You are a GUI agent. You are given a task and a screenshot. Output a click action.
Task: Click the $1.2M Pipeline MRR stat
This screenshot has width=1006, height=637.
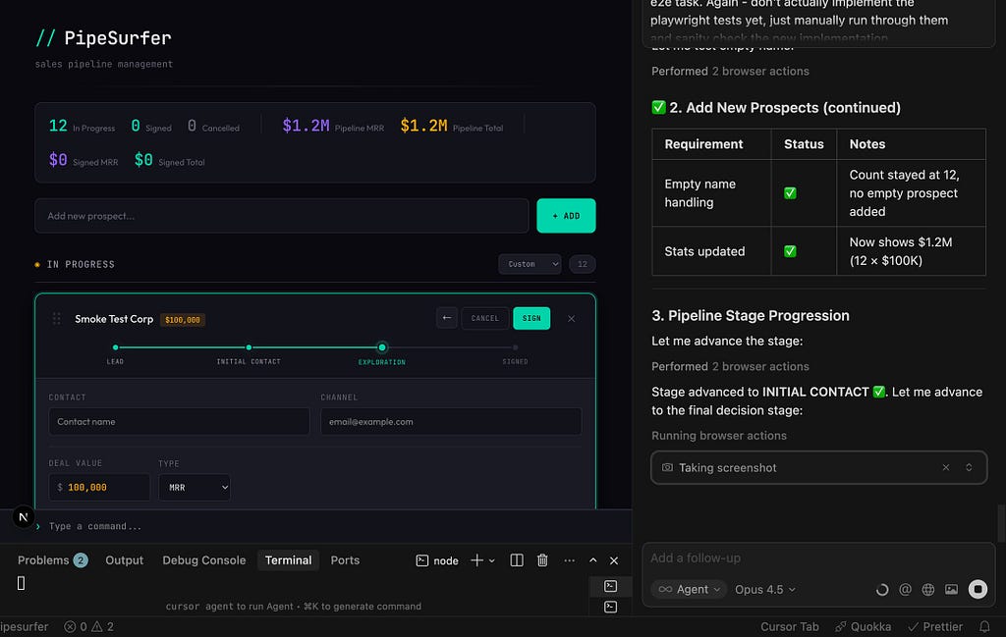(333, 126)
